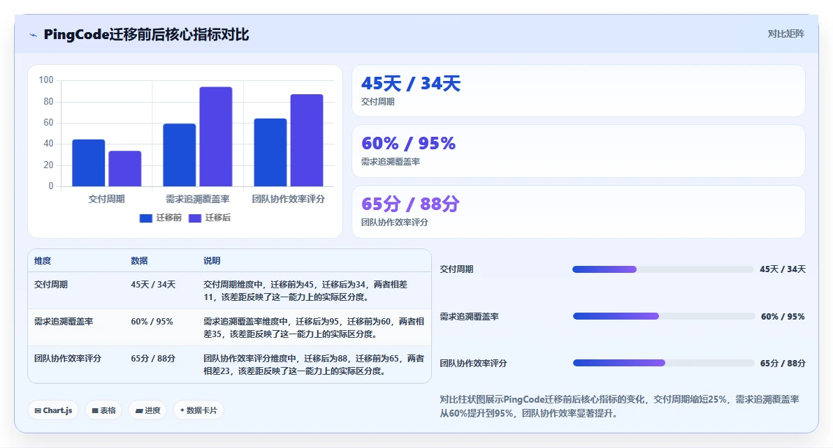This screenshot has height=448, width=833.
Task: Click the 迁移前 bar for 需求追溯覆盖率
Action: click(180, 155)
